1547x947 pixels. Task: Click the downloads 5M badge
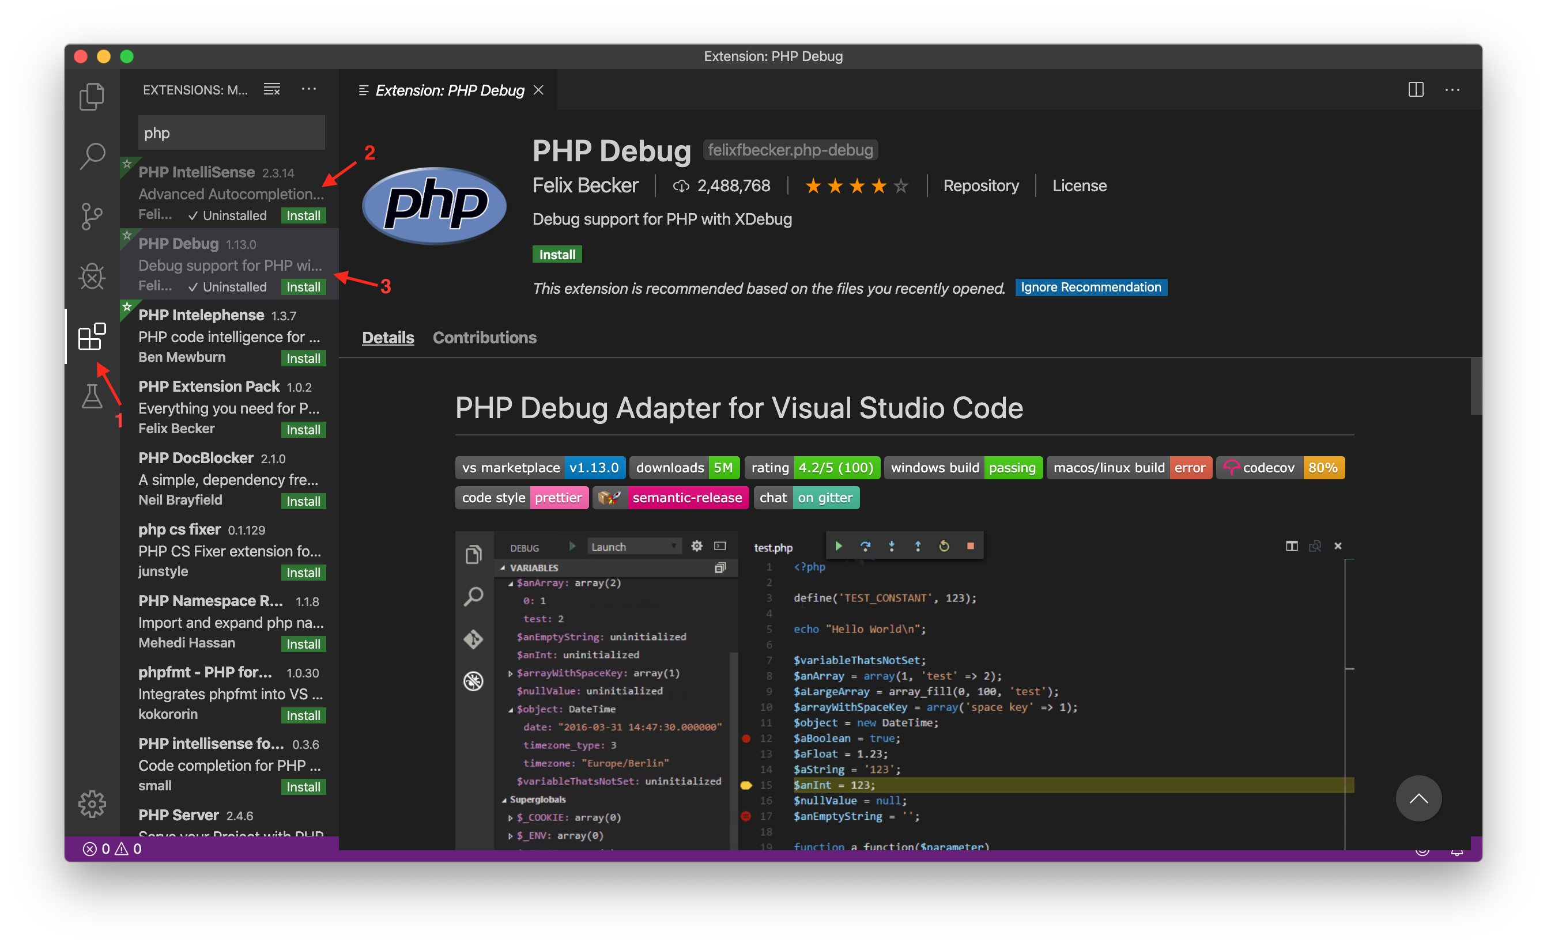point(684,468)
